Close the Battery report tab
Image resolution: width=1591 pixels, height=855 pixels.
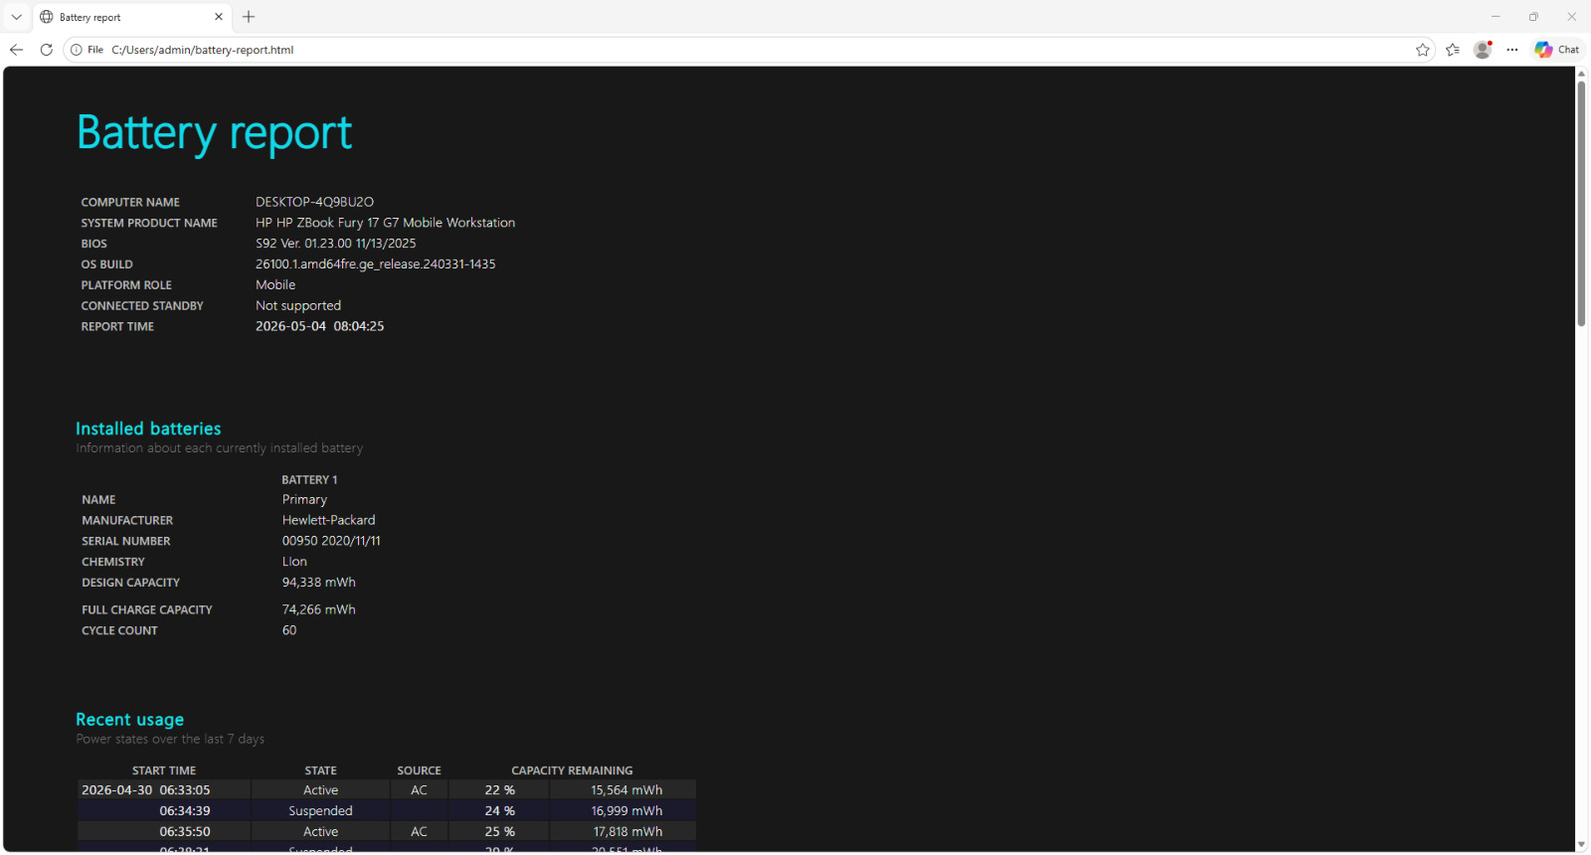pos(219,17)
